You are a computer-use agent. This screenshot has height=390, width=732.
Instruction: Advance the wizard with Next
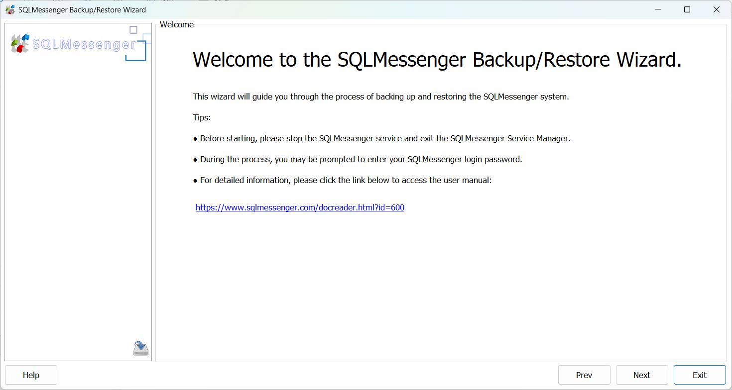pyautogui.click(x=642, y=375)
